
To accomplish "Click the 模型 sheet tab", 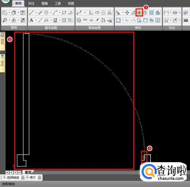I will tap(28, 173).
